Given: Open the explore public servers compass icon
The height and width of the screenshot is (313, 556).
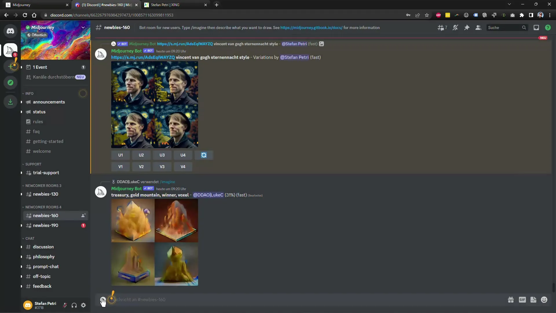Looking at the screenshot, I should [x=10, y=83].
